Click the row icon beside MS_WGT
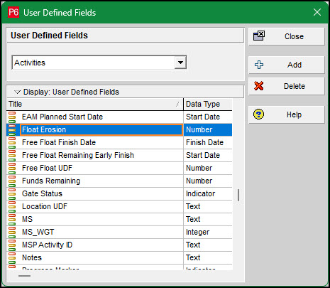Viewport: 330px width, 288px height. [x=12, y=232]
